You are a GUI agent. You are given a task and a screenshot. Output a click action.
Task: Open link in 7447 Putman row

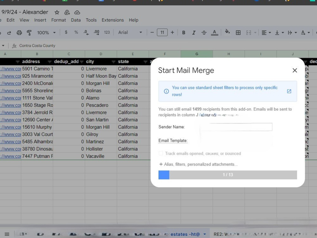tap(10, 156)
